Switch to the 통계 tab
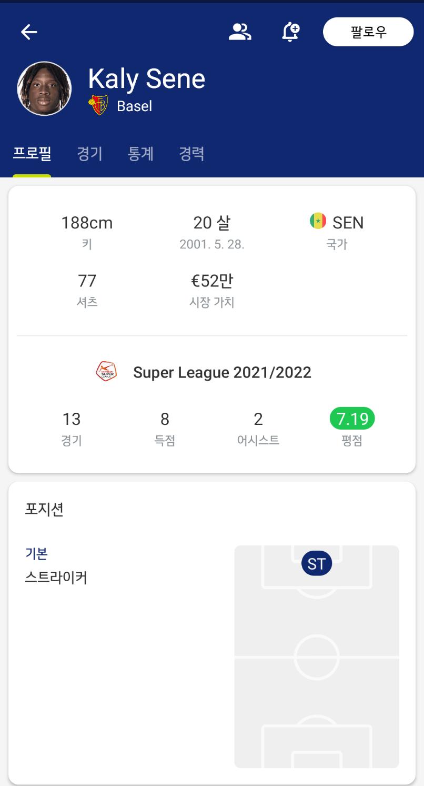Viewport: 424px width, 786px height. point(141,154)
